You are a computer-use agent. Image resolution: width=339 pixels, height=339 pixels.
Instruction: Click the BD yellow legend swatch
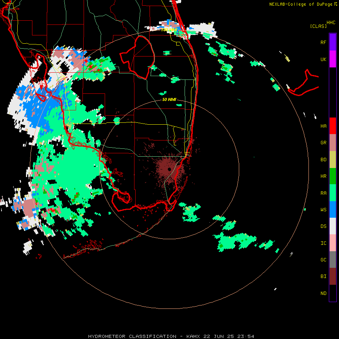[333, 160]
